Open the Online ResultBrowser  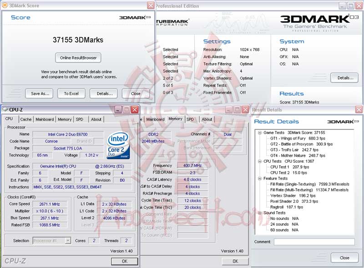click(78, 58)
